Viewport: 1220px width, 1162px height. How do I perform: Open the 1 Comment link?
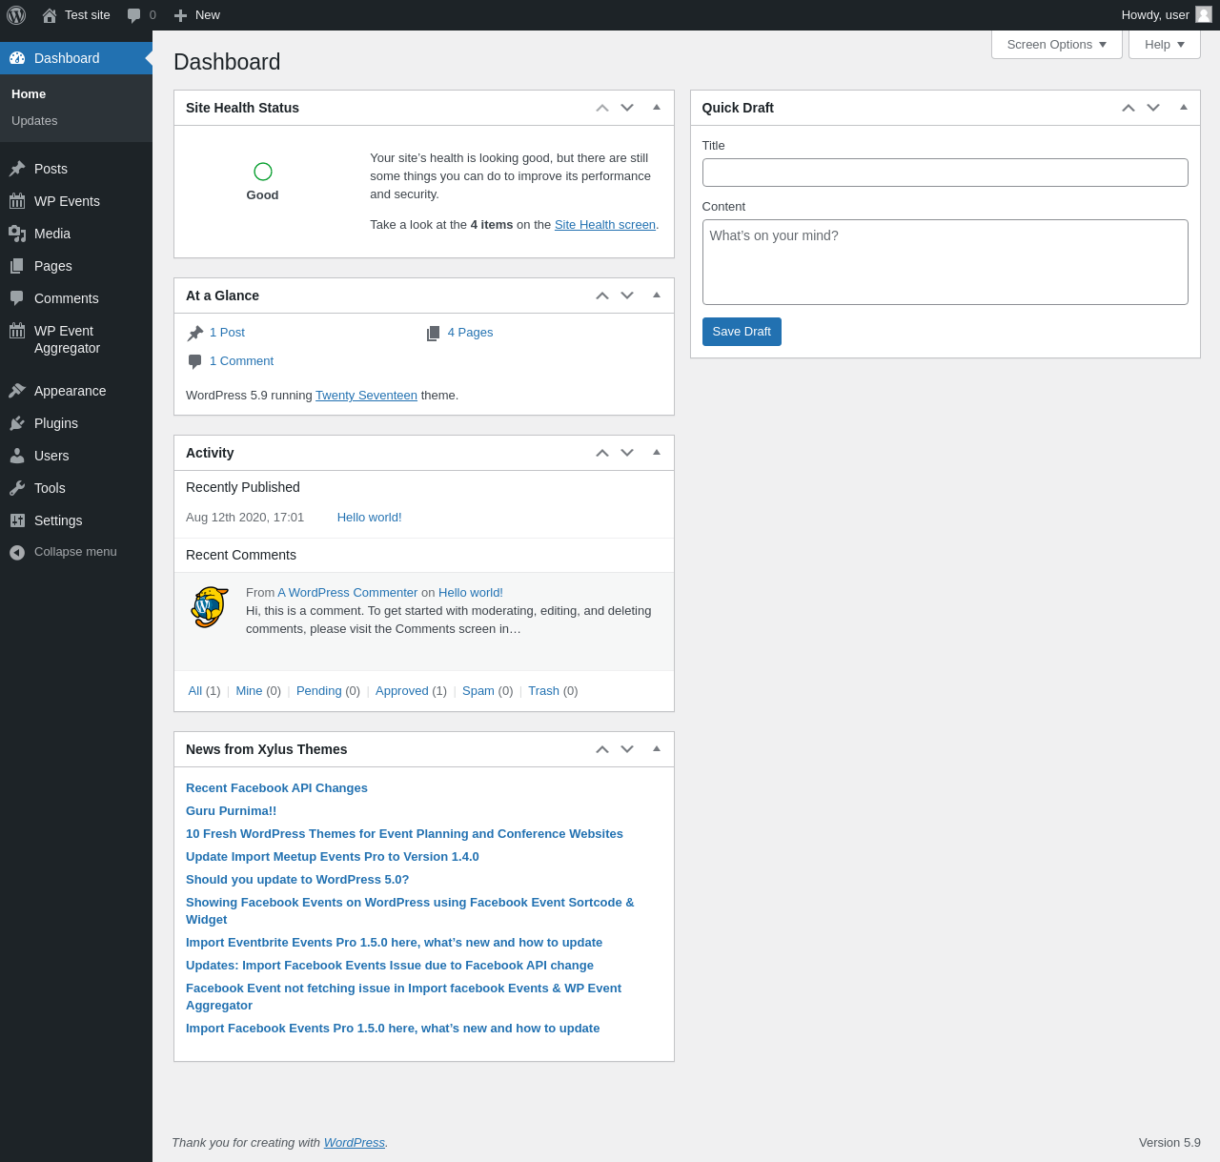coord(241,361)
